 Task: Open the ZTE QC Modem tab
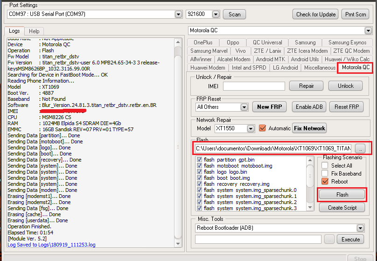click(x=351, y=51)
